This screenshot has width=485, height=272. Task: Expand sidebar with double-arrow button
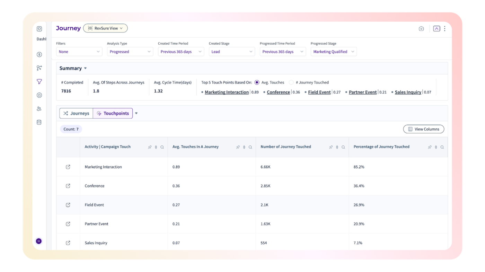pyautogui.click(x=39, y=241)
